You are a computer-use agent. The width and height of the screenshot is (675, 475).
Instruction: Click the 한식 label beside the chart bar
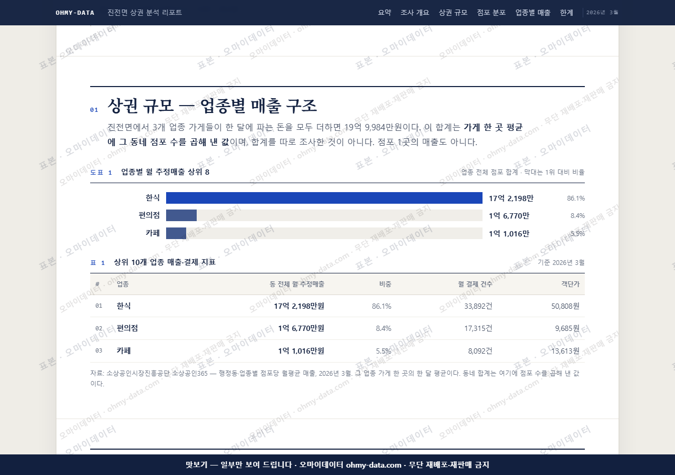(152, 198)
